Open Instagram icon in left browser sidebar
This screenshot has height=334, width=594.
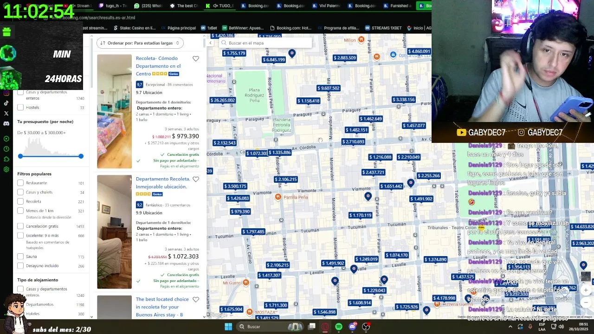pyautogui.click(x=6, y=93)
